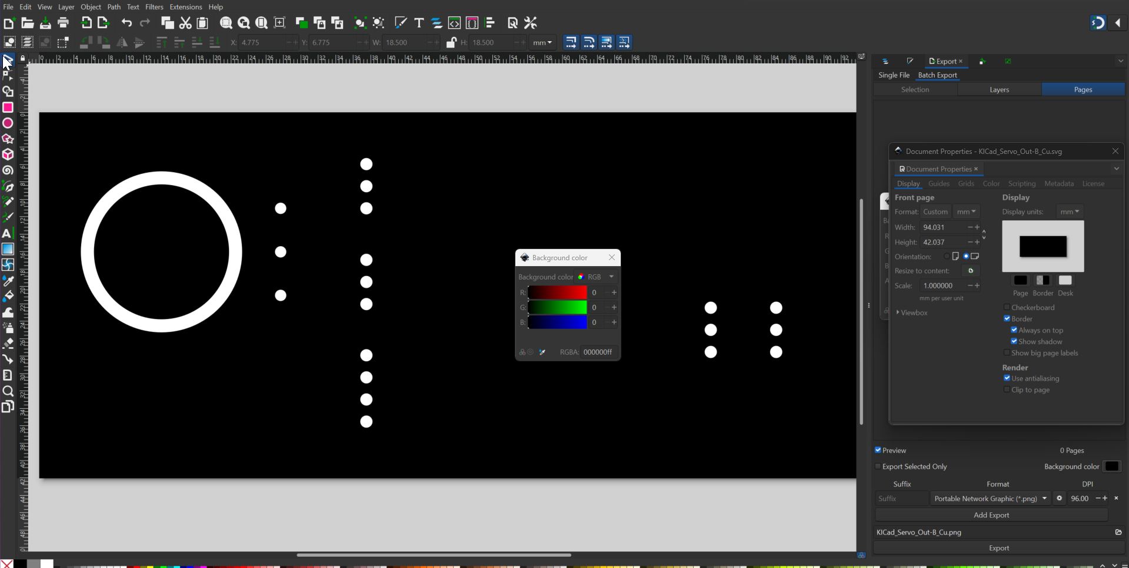This screenshot has width=1129, height=568.
Task: Open the Document Properties panel chevron menu
Action: [x=1116, y=169]
